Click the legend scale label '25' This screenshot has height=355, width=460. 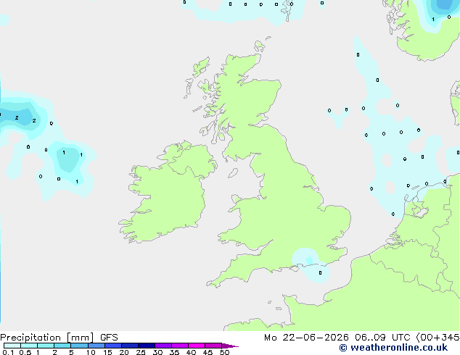(x=141, y=352)
